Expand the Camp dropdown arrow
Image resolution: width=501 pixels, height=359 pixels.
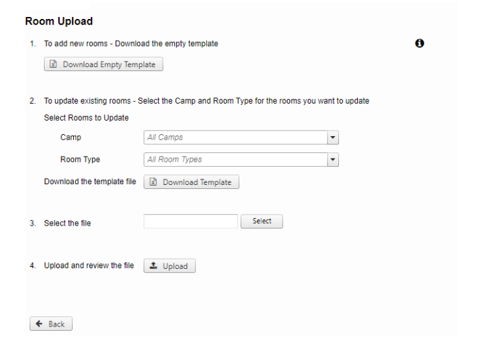coord(333,138)
